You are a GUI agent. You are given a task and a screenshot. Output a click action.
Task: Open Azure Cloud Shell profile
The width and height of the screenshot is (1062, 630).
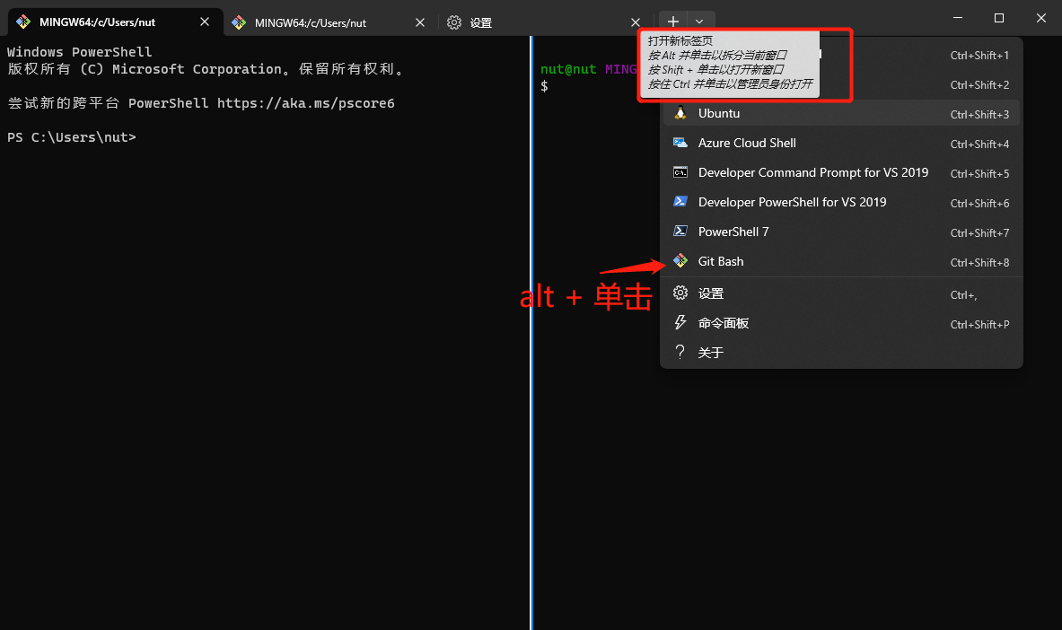pyautogui.click(x=841, y=143)
